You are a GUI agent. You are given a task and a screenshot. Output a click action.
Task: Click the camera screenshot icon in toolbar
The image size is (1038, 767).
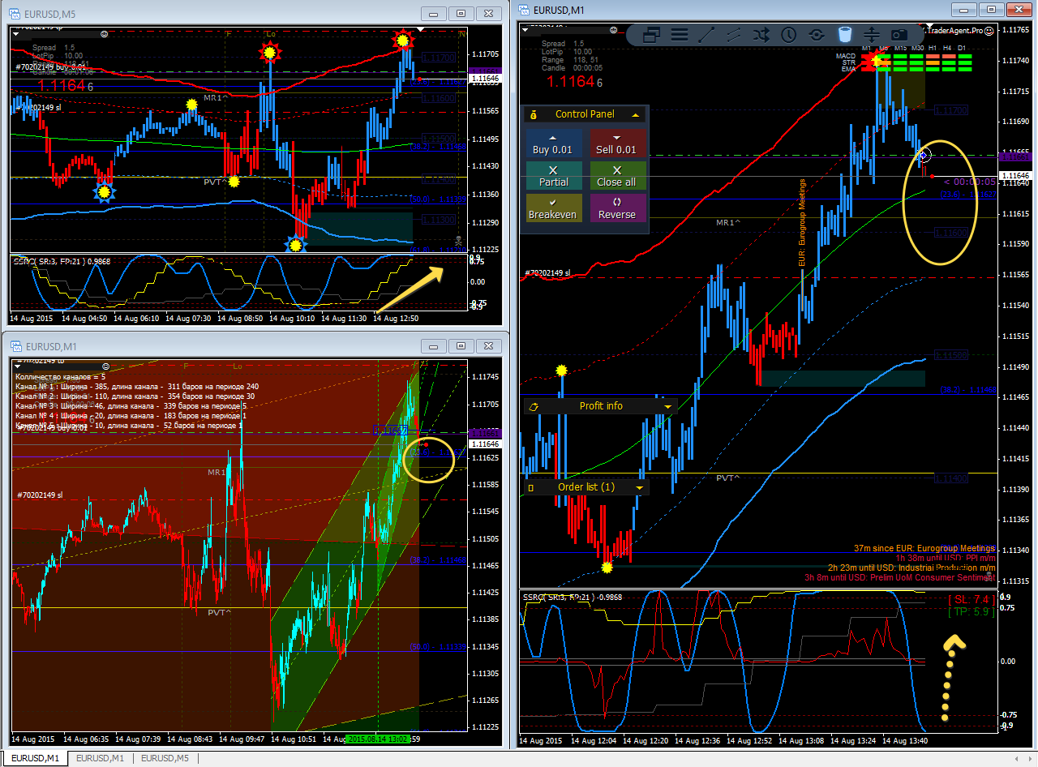pos(899,35)
